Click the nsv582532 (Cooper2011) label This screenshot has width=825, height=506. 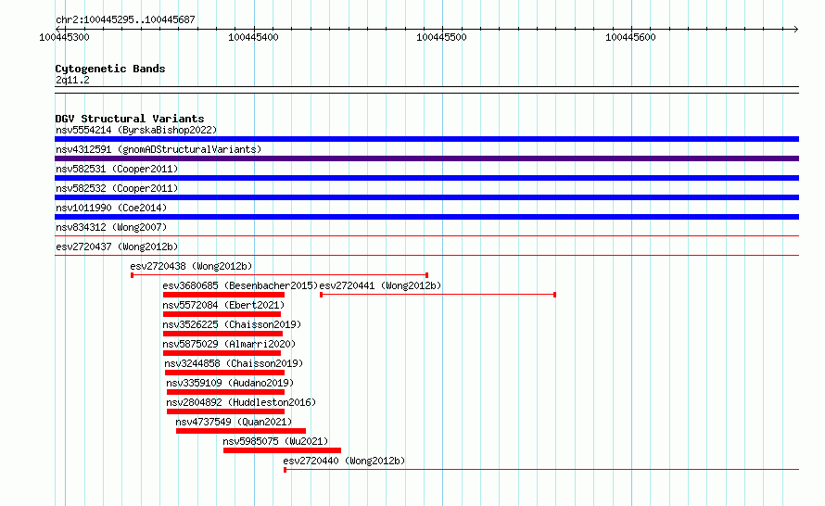[x=117, y=188]
